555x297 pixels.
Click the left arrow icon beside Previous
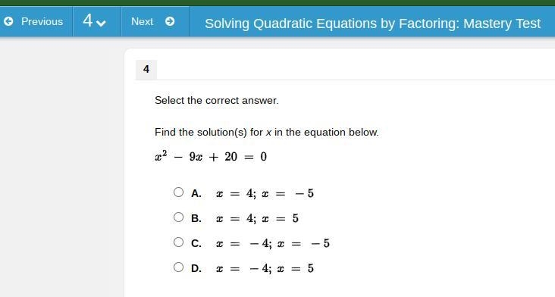click(8, 21)
